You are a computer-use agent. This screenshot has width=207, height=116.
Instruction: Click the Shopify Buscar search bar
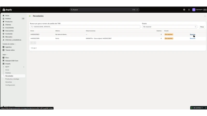click(105, 10)
